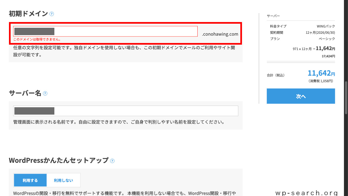Click the 初期ドメイン section heading

[x=28, y=14]
